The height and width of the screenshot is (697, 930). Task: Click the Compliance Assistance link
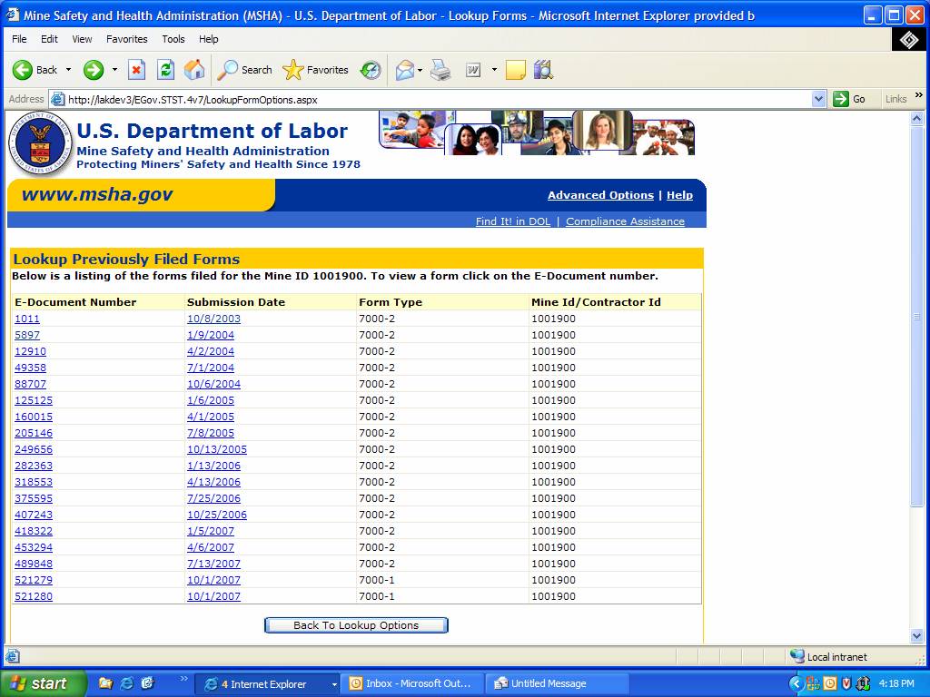[x=625, y=221]
